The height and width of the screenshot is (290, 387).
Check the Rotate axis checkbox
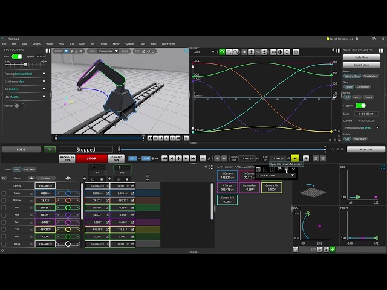pyautogui.click(x=4, y=201)
